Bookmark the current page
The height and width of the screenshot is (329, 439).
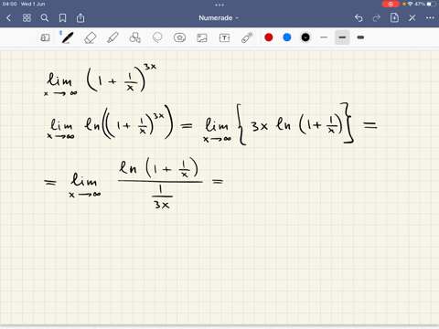[62, 18]
